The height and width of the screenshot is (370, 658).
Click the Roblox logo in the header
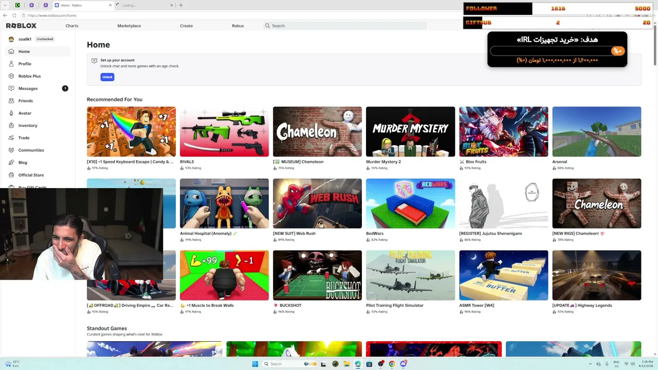click(x=21, y=26)
